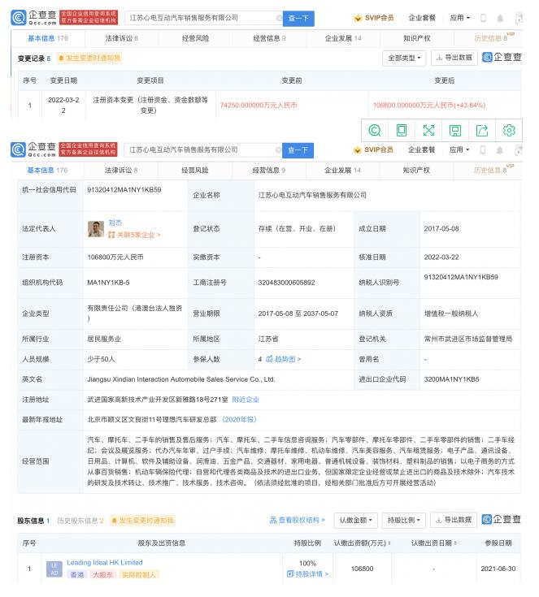Click the save disk icon in floating toolbar
This screenshot has height=597, width=539.
pos(455,130)
